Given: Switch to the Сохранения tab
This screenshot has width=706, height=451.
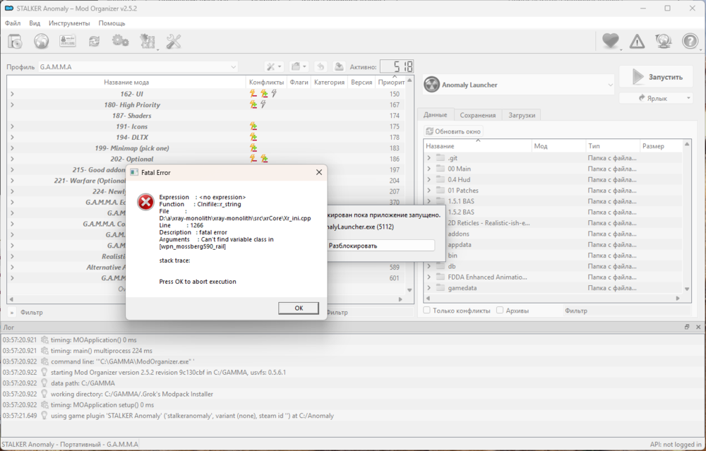Looking at the screenshot, I should 478,115.
